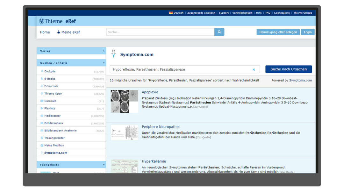Select Thieme Open source

tap(53, 94)
